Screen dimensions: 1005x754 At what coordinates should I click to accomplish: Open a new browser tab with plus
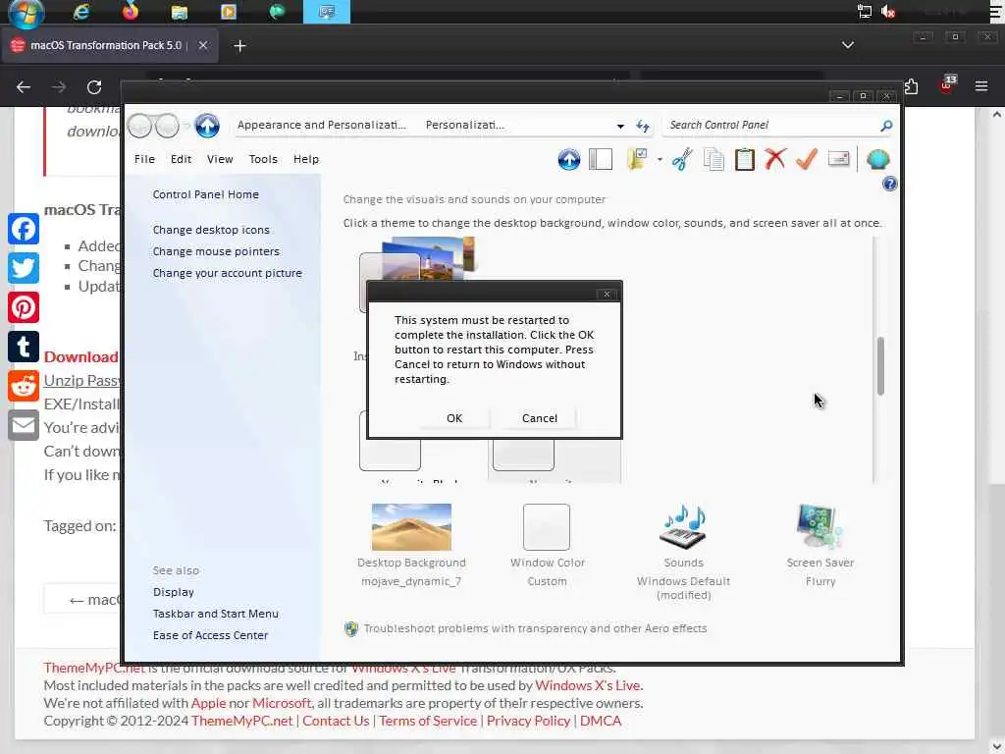coord(239,45)
